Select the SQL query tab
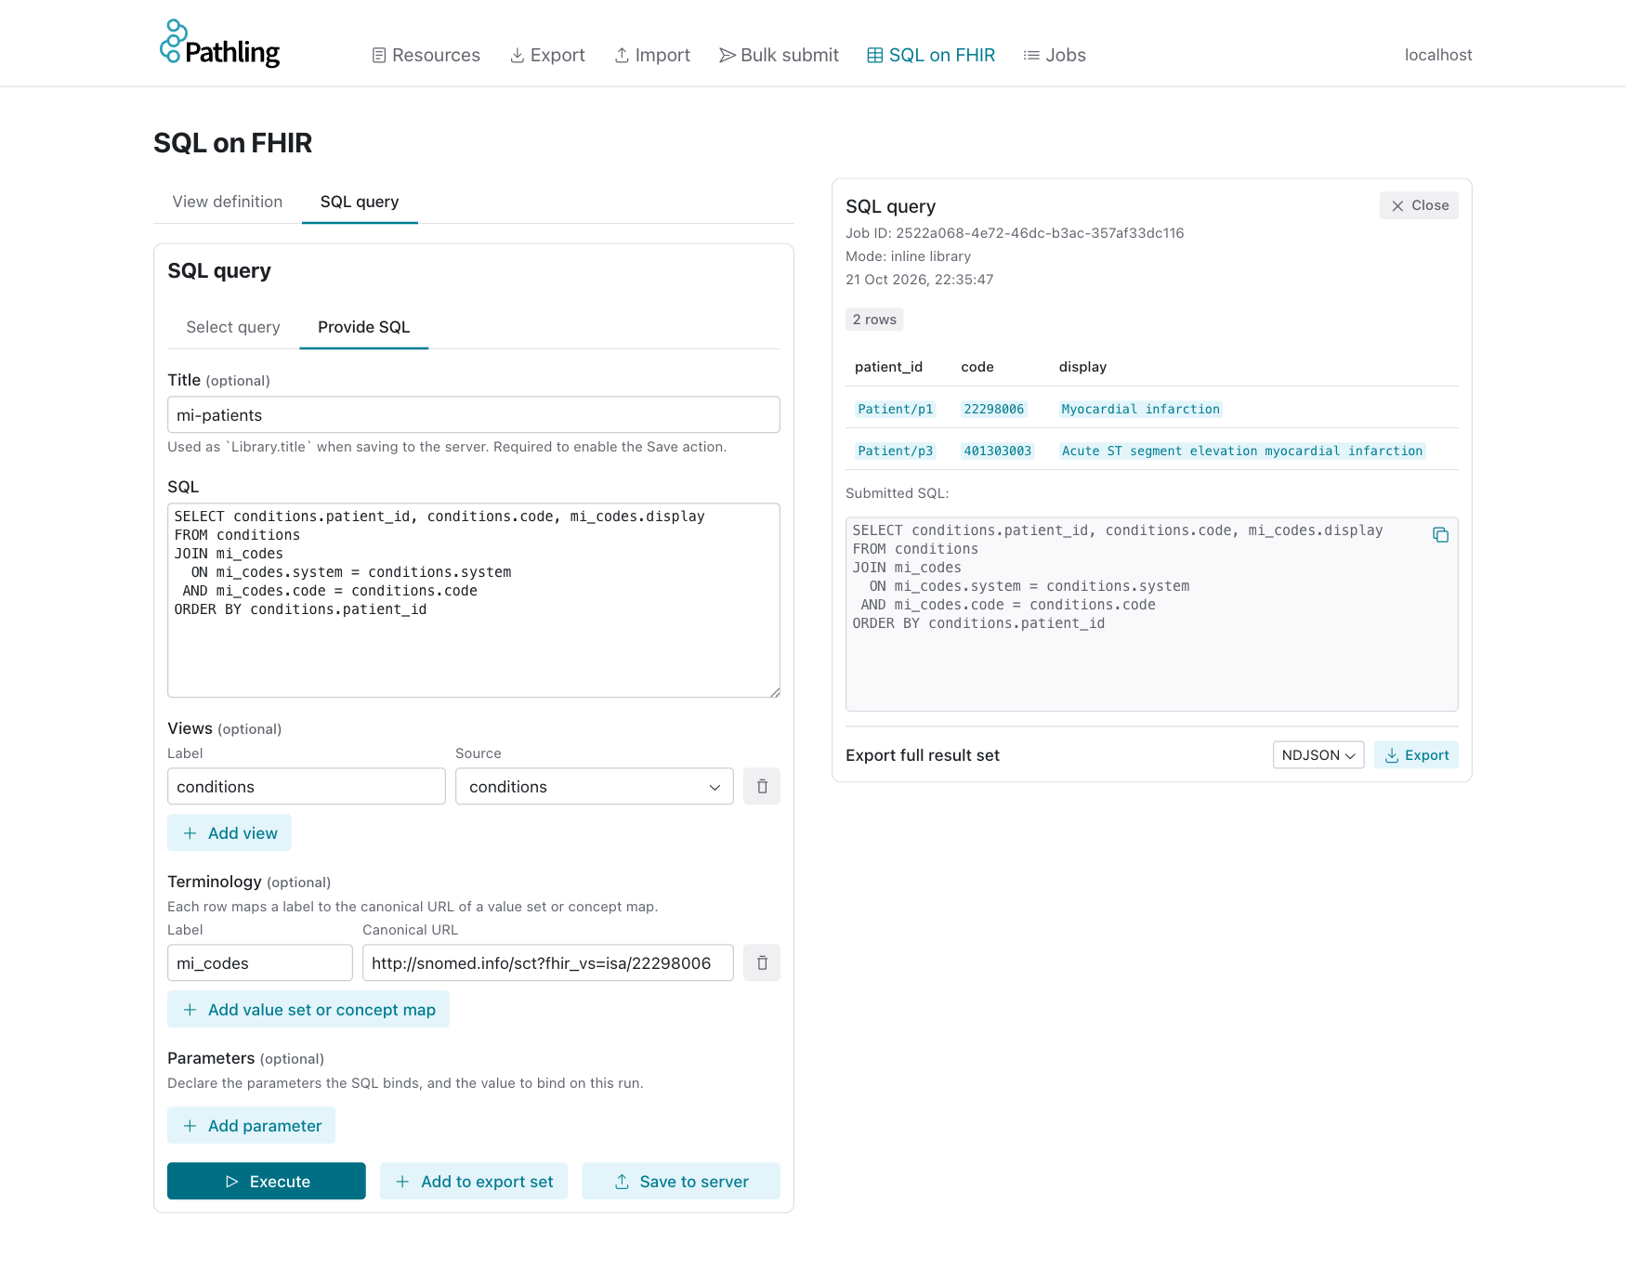Viewport: 1626px width, 1269px height. pyautogui.click(x=360, y=202)
